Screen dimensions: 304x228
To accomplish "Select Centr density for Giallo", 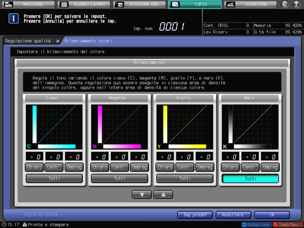I will click(185, 167).
